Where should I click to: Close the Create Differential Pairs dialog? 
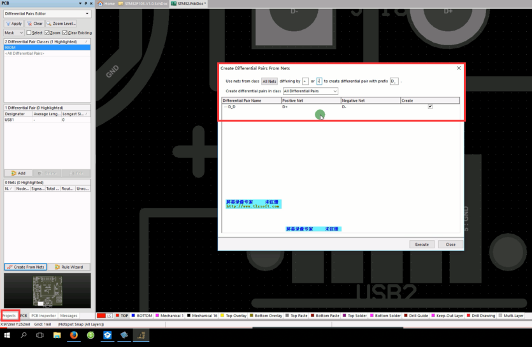click(459, 68)
